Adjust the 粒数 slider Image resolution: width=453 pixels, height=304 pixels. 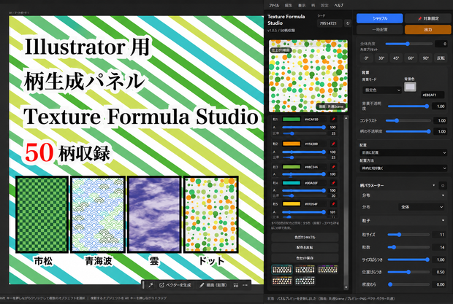(x=408, y=247)
